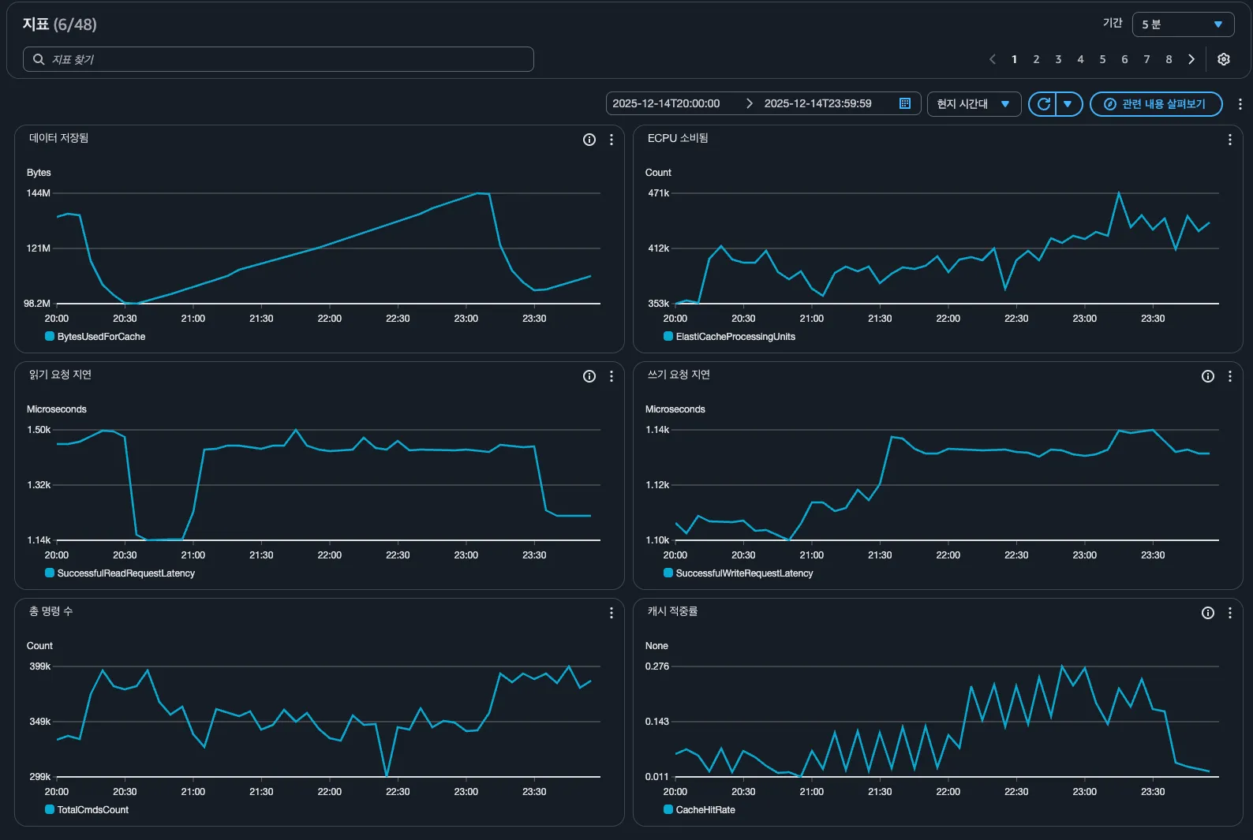Go to pagination page 8
The image size is (1253, 840).
coord(1169,59)
